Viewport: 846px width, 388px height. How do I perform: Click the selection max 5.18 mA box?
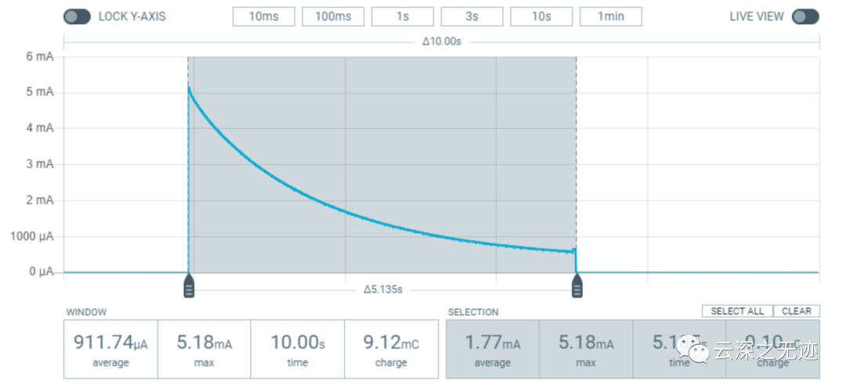pos(585,349)
